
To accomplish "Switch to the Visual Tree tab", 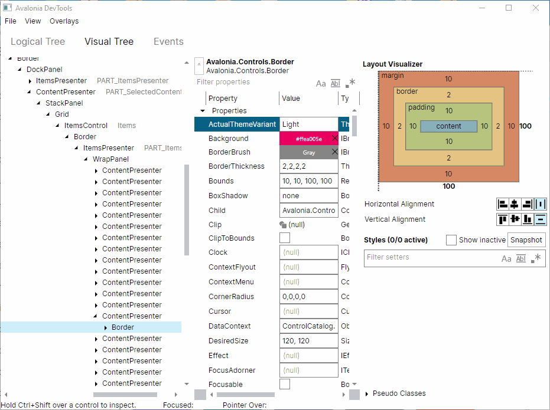I will 109,41.
